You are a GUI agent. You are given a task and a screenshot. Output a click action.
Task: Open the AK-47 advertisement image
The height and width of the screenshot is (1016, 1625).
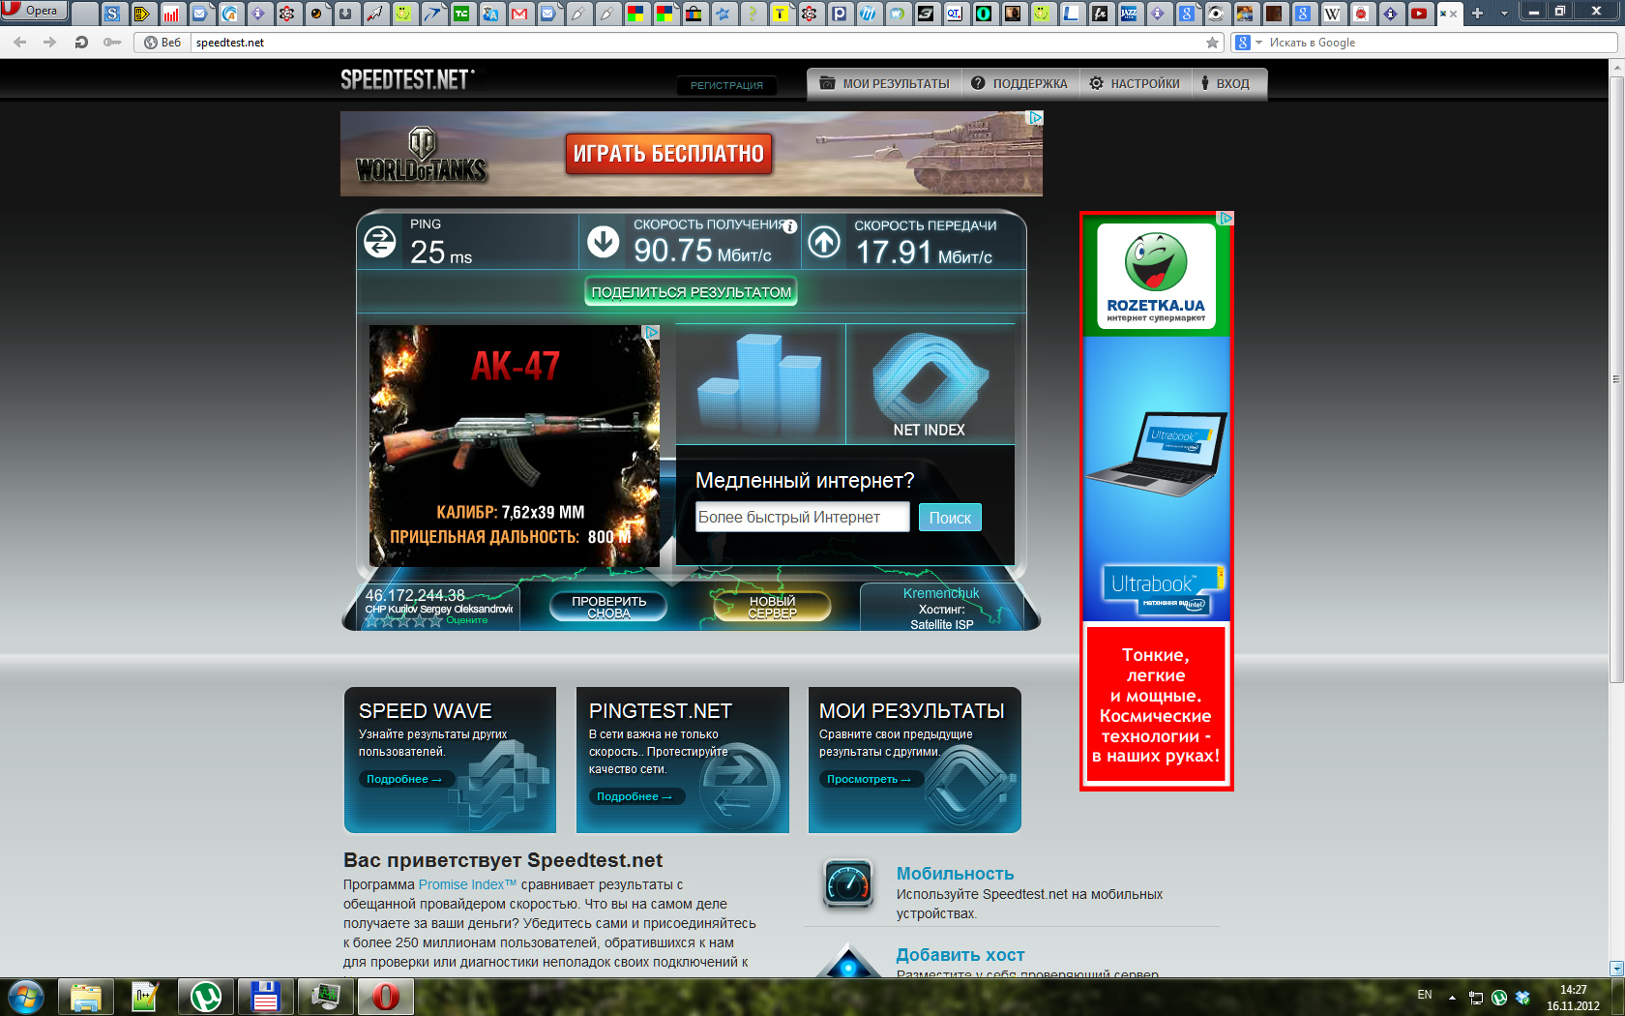(515, 446)
